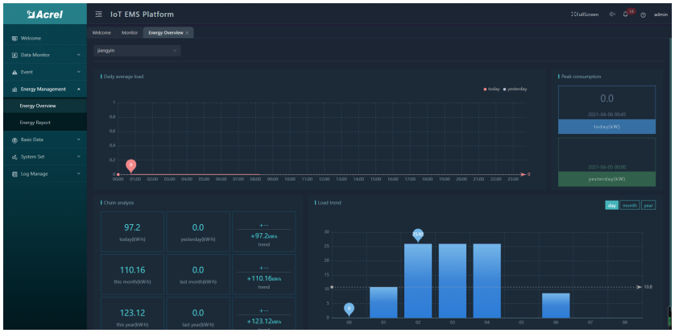The height and width of the screenshot is (333, 675).
Task: Switch Load trend to month view
Action: tap(629, 206)
